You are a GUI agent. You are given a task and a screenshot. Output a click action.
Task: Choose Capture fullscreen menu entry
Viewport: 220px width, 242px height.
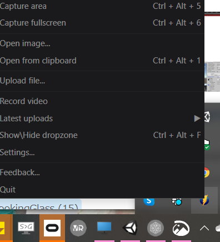pos(102,23)
